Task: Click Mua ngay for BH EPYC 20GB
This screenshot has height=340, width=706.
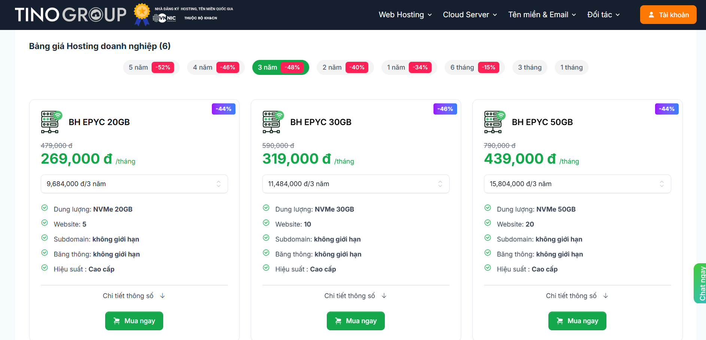Action: point(134,321)
